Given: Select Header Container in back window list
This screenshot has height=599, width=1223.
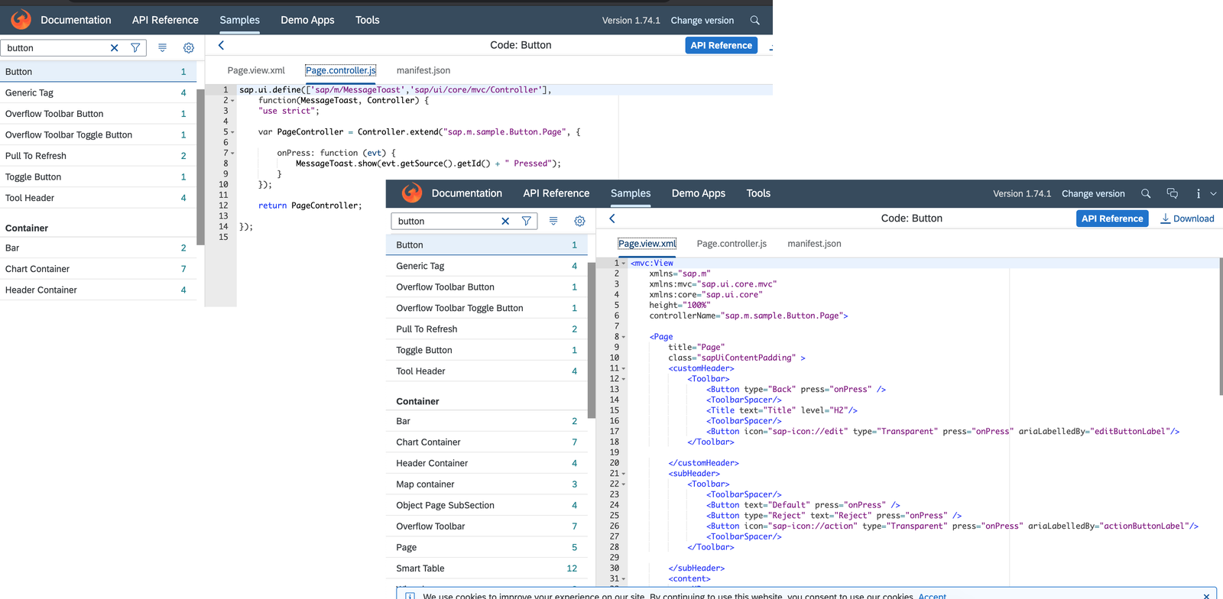Looking at the screenshot, I should (98, 290).
